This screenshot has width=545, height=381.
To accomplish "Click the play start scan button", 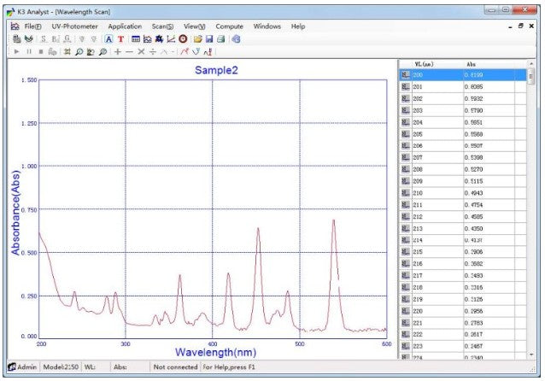I will (16, 52).
